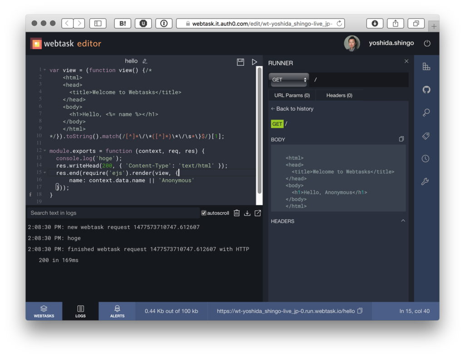This screenshot has height=357, width=465.
Task: Go forward in Safari
Action: click(x=79, y=24)
